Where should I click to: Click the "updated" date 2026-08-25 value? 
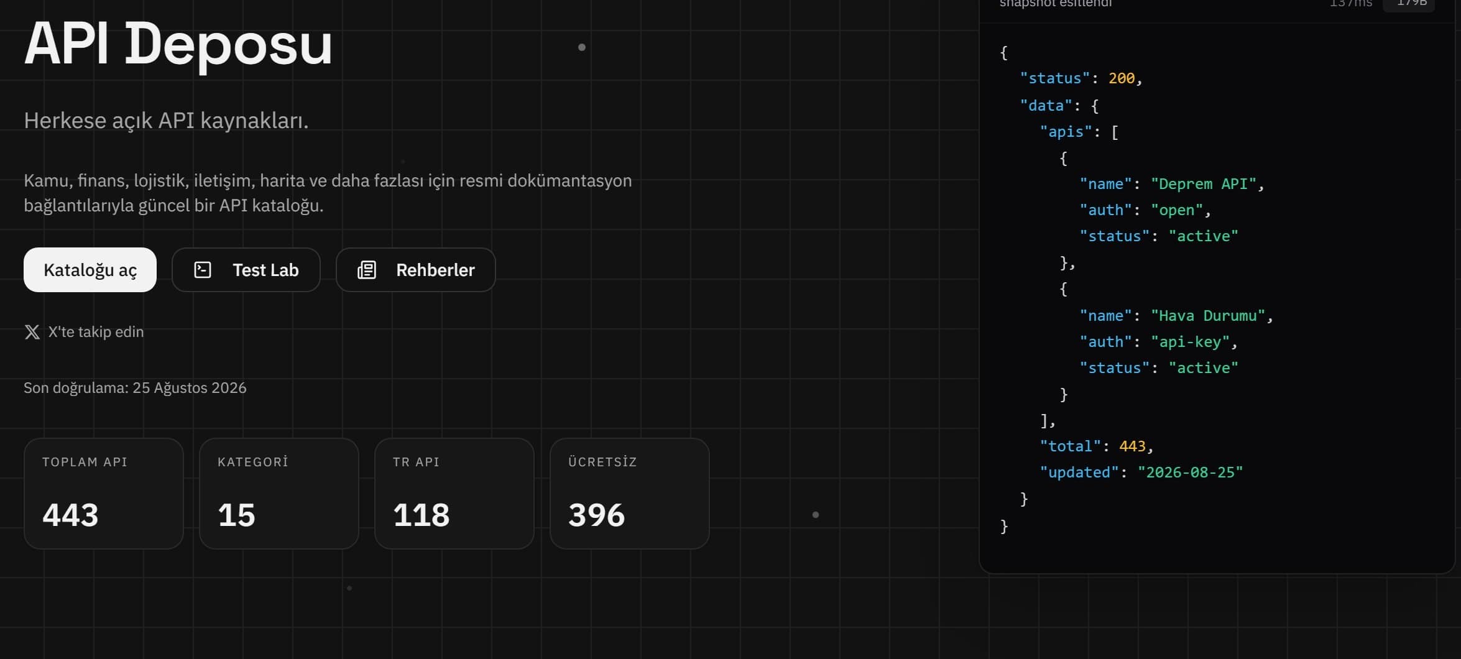[1190, 472]
